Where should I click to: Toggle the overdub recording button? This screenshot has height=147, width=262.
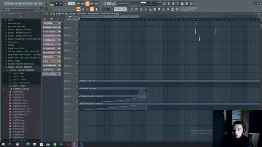92,4
